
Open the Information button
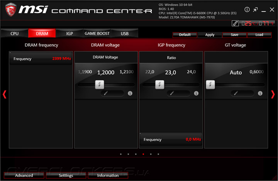(x=108, y=176)
